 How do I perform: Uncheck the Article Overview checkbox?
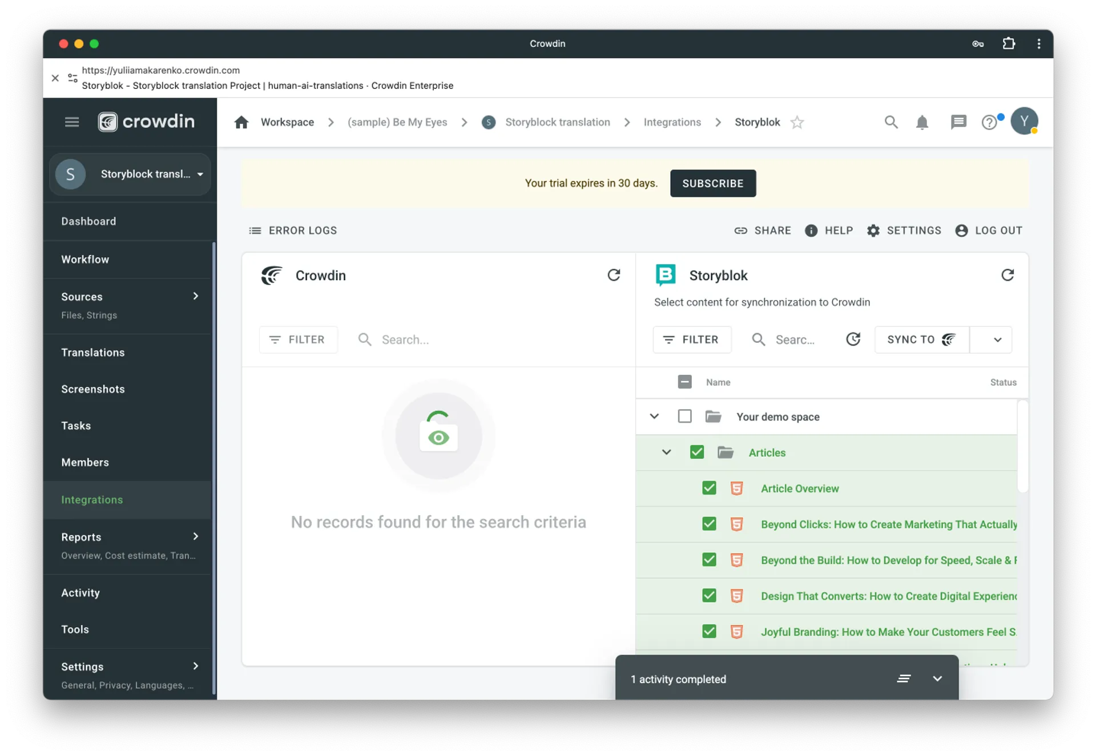click(x=709, y=488)
